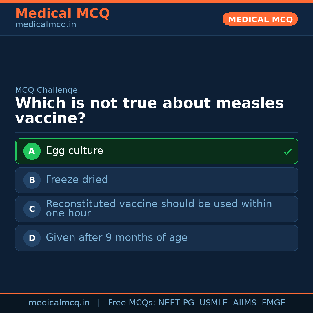Click the MCQ Challenge label
The image size is (313, 313).
tap(46, 90)
